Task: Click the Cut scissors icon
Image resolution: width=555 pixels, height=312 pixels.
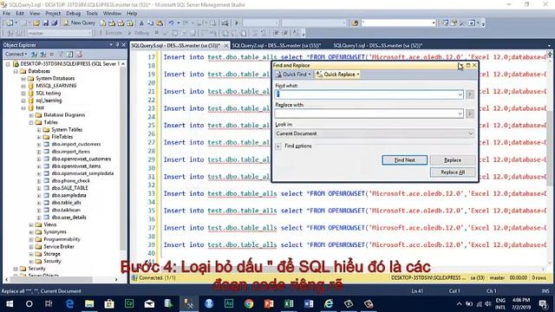Action: click(x=141, y=23)
